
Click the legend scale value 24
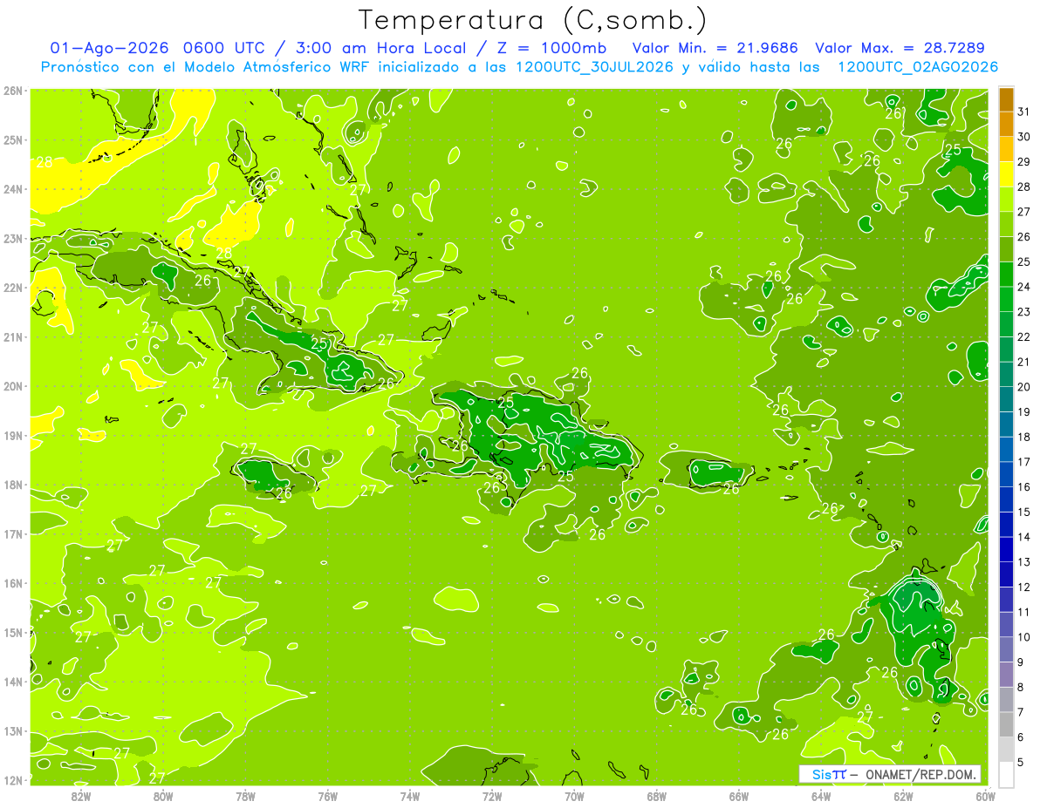click(x=1023, y=287)
